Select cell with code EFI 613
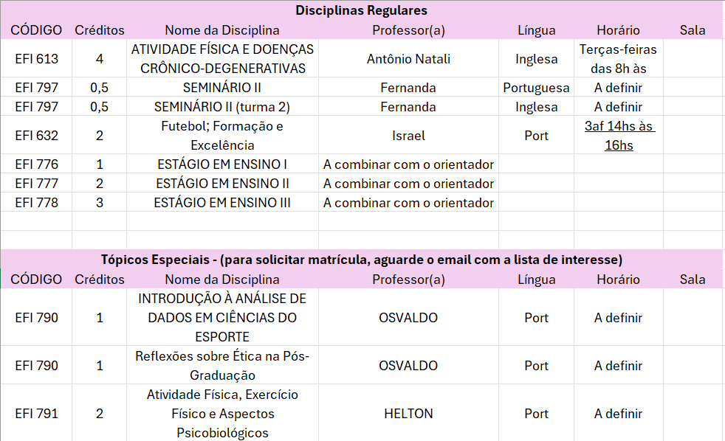 (36, 59)
